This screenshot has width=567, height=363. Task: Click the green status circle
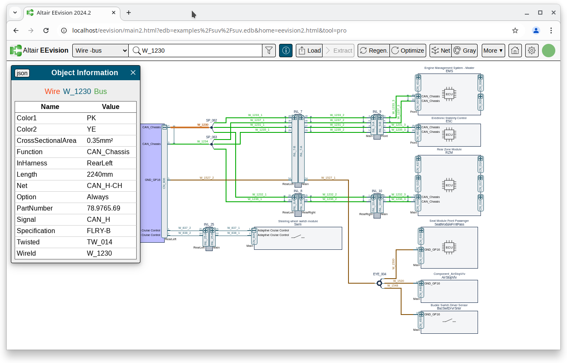click(549, 51)
